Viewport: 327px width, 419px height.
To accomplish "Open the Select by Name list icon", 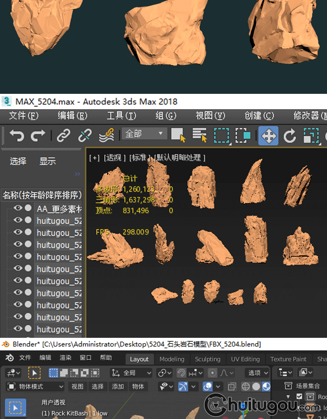I will point(200,135).
